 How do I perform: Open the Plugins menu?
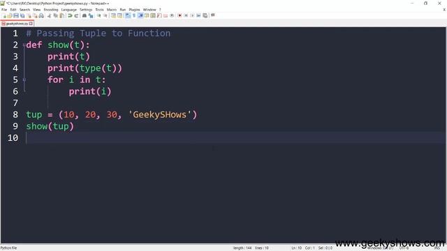click(x=134, y=10)
